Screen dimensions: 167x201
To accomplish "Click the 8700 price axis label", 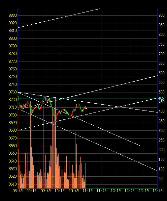I will [13, 115].
